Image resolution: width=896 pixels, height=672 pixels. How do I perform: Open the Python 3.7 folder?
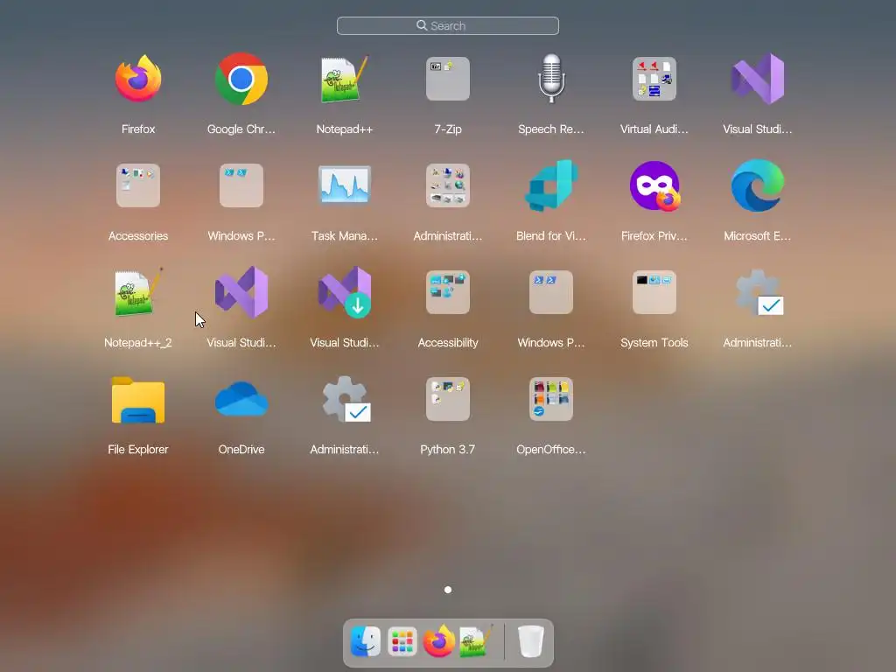447,399
